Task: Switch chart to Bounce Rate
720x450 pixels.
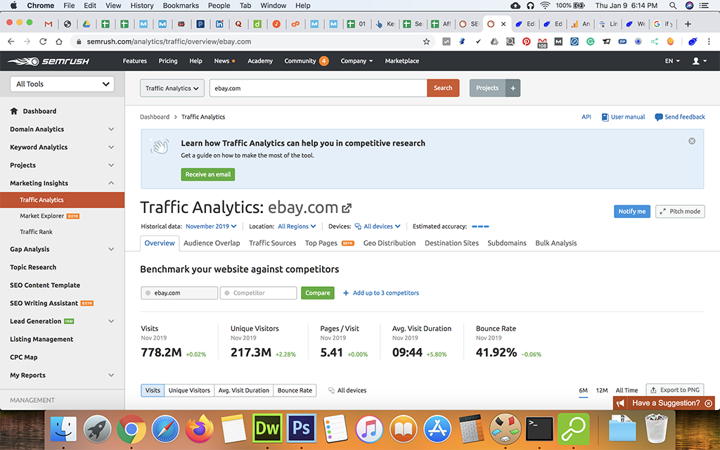Action: [295, 390]
